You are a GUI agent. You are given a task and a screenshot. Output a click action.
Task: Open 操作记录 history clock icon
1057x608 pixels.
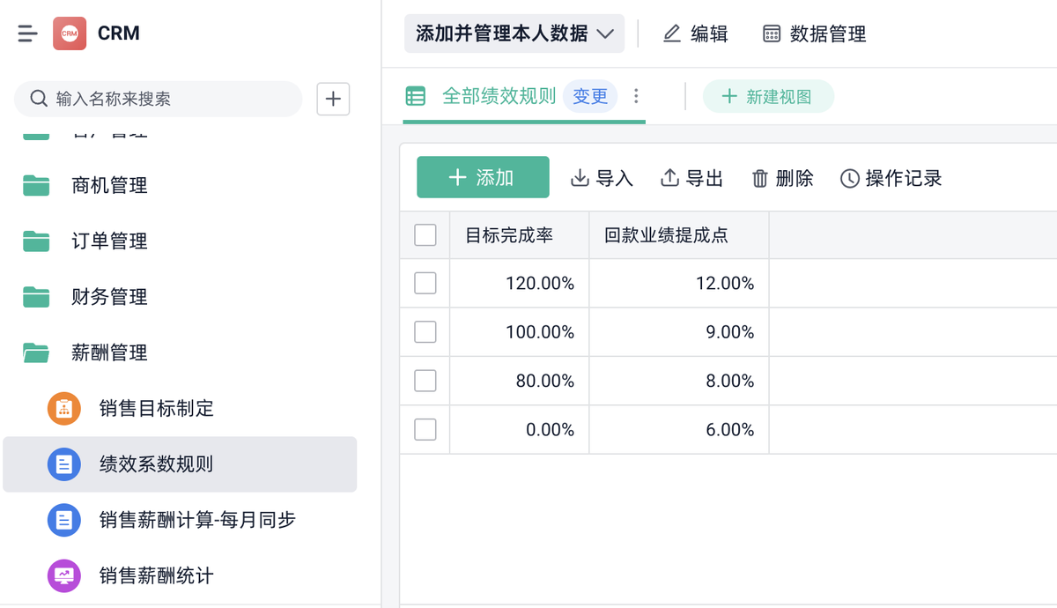(x=849, y=178)
